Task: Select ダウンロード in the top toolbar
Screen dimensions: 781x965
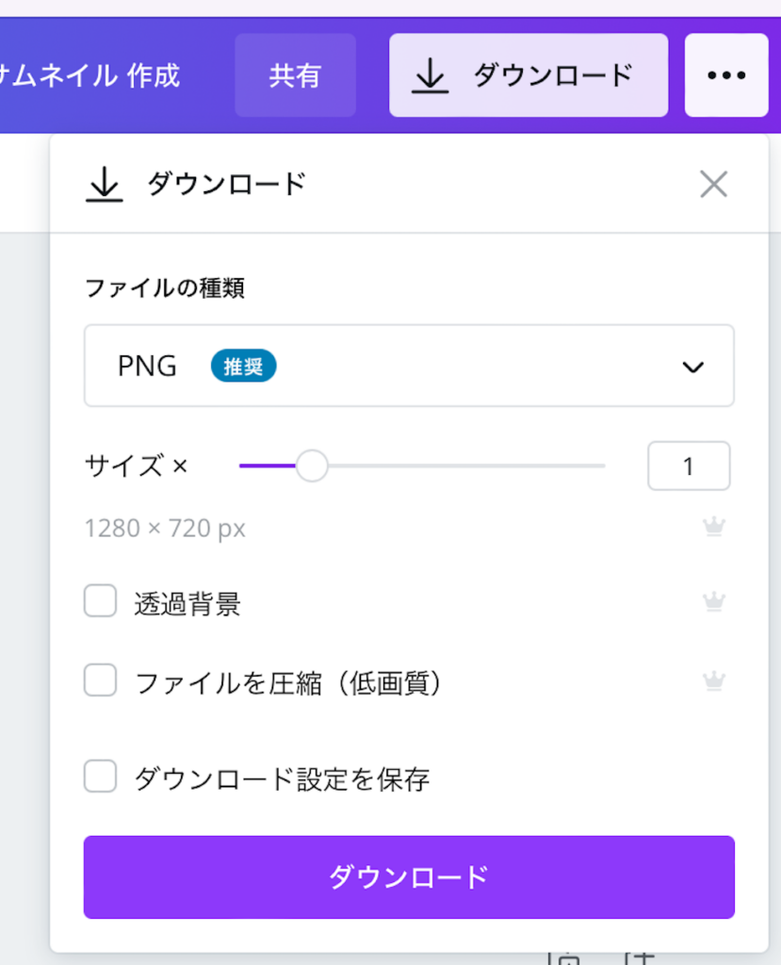Action: [x=528, y=74]
